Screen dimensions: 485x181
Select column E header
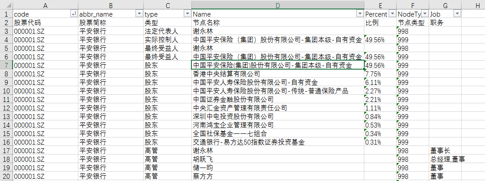tap(381, 5)
